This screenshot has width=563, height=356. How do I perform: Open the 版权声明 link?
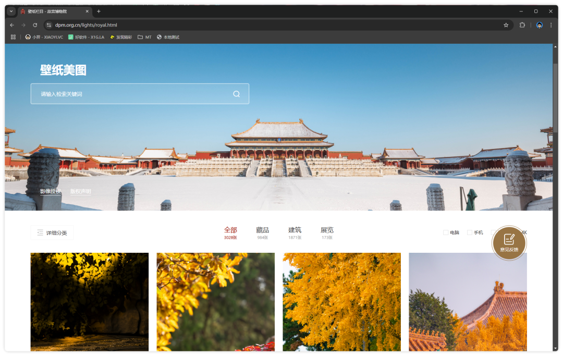click(80, 191)
